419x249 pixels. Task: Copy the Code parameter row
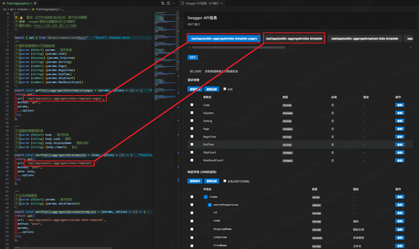pos(400,105)
